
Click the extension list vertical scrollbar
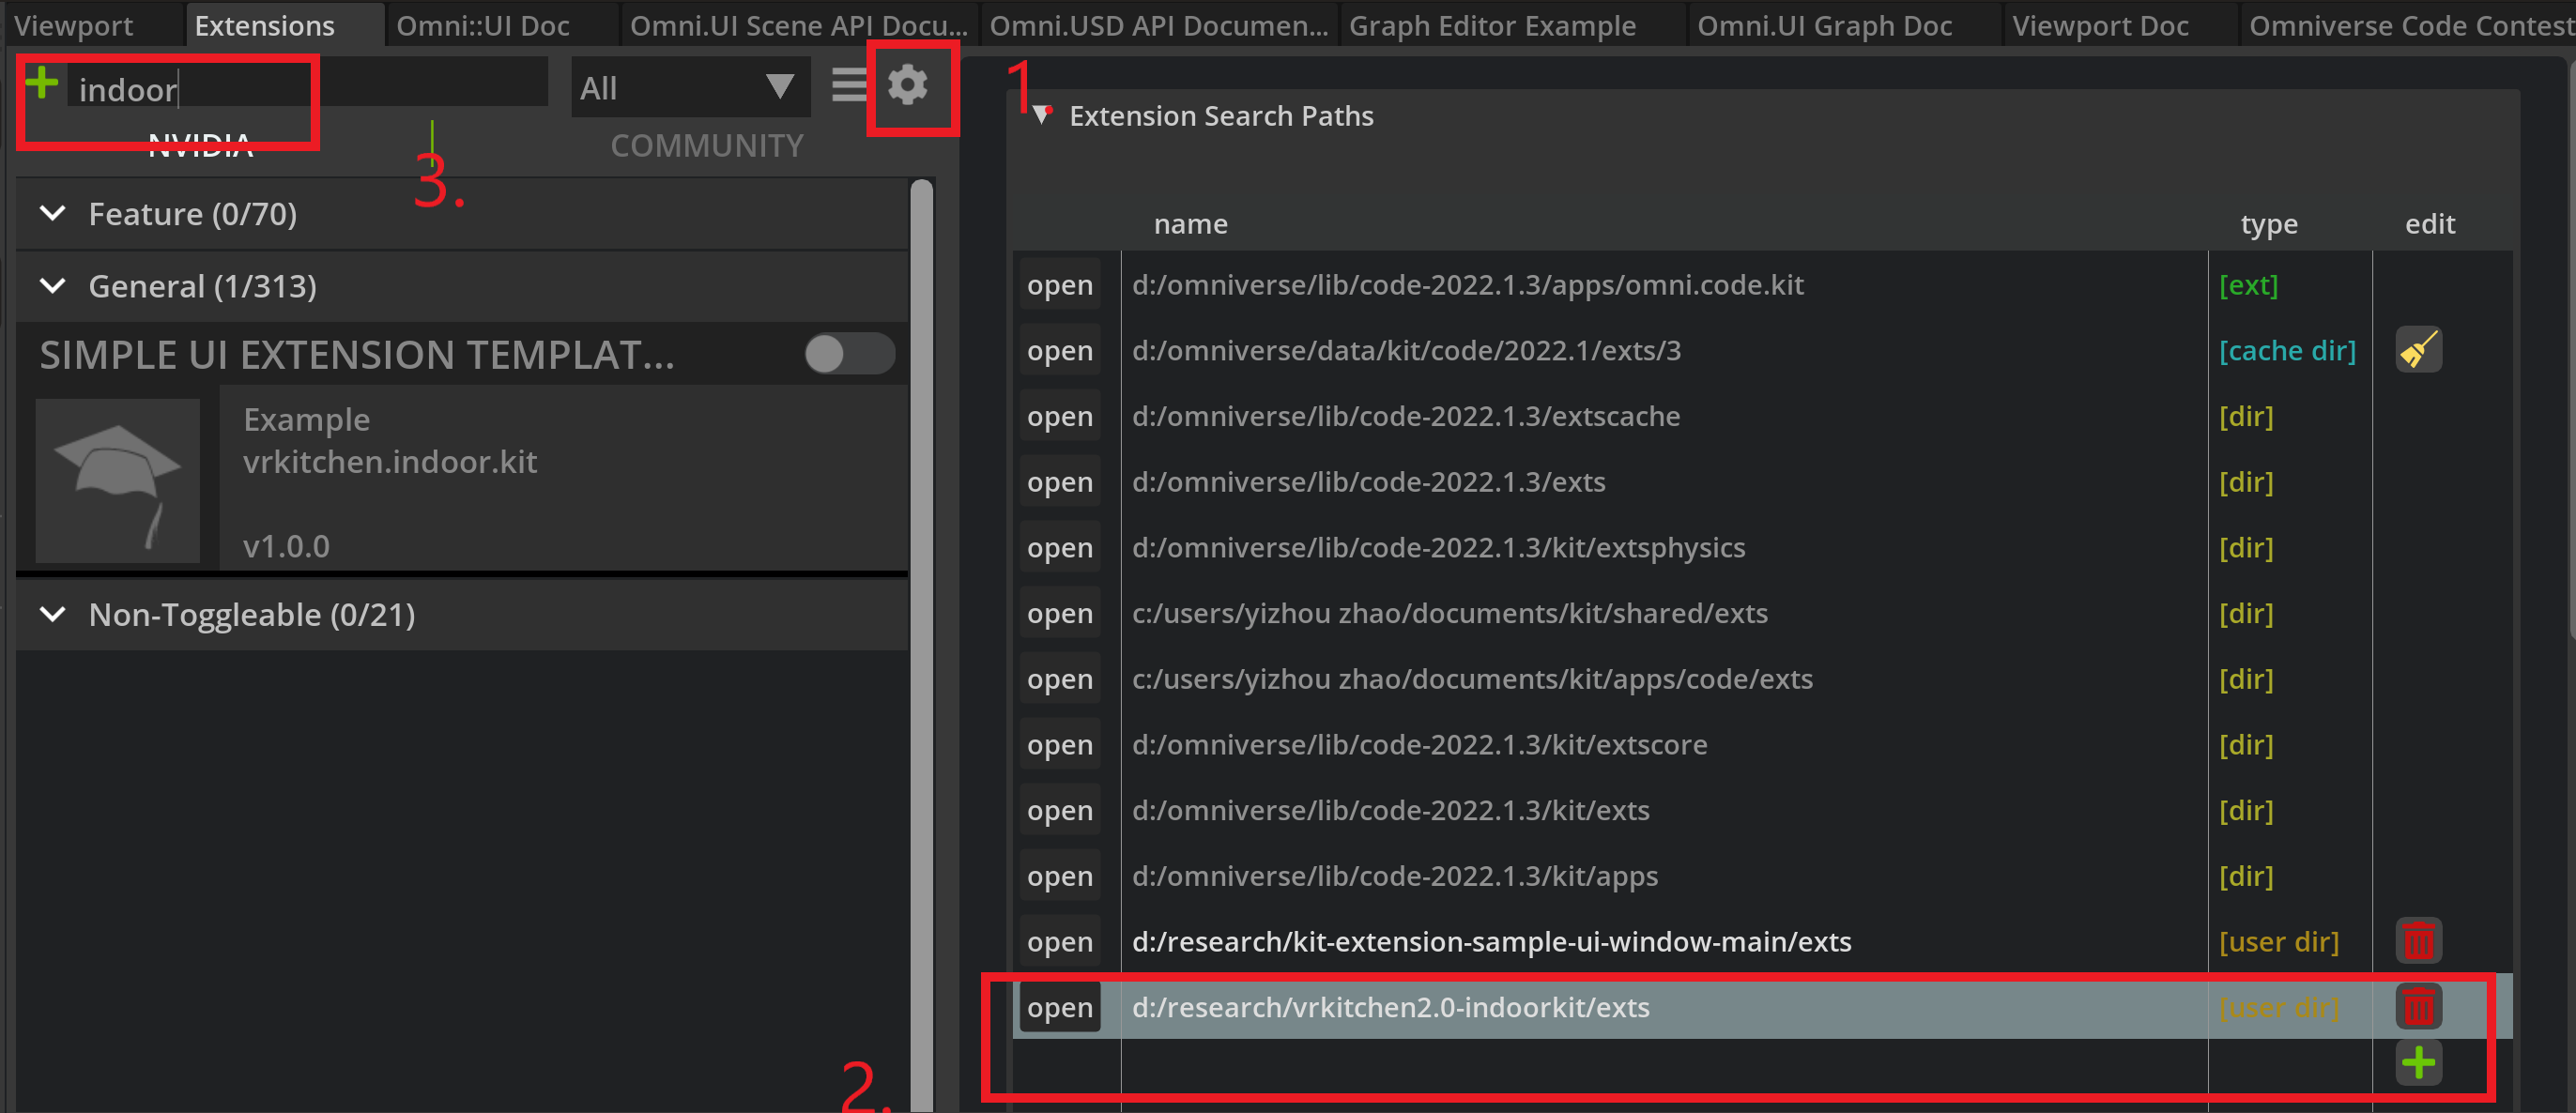(921, 644)
